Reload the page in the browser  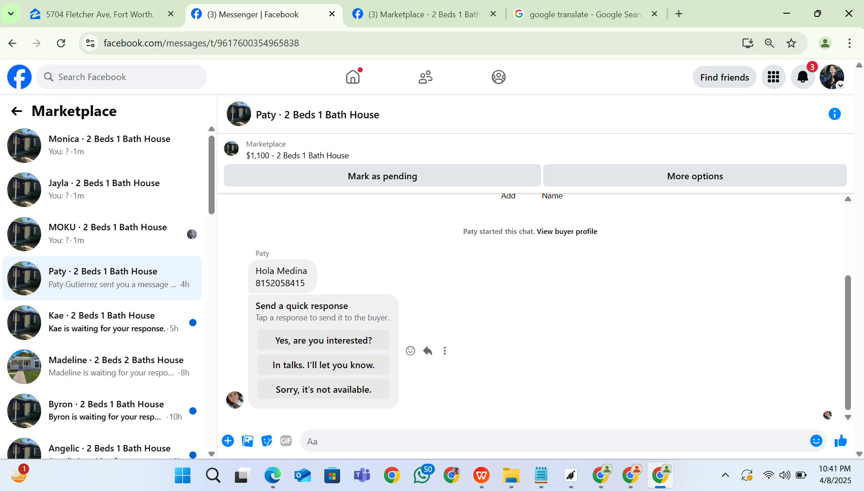click(x=61, y=43)
